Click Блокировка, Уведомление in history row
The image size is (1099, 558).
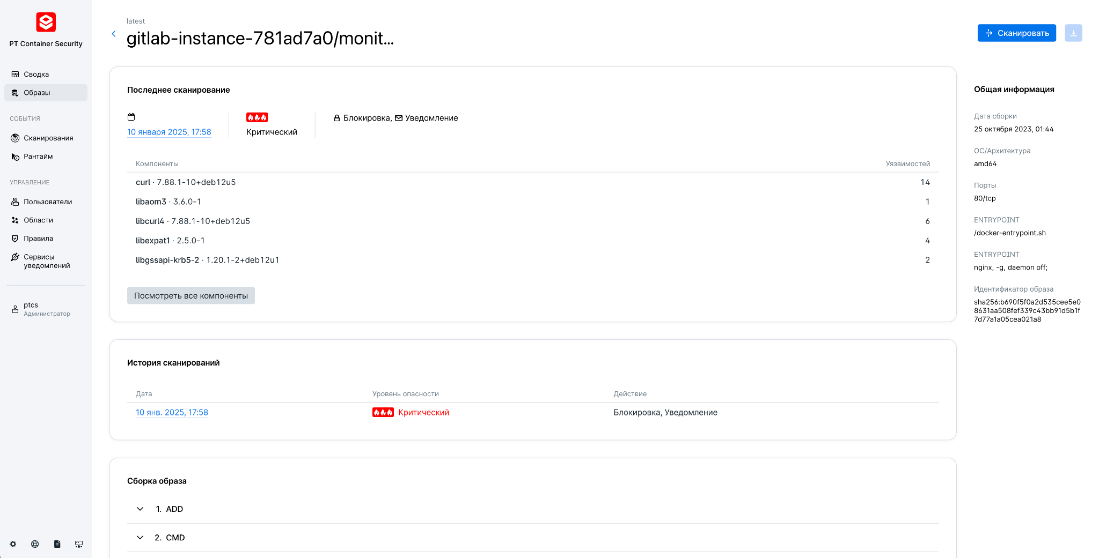tap(665, 413)
